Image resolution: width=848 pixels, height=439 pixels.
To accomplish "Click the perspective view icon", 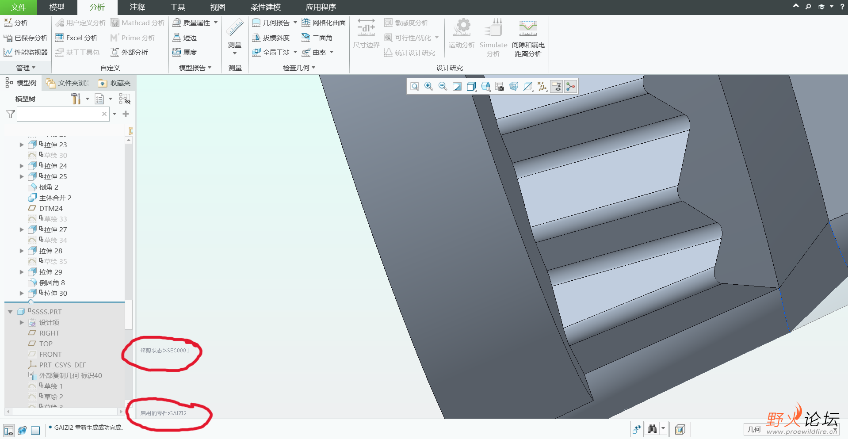I will [x=514, y=86].
